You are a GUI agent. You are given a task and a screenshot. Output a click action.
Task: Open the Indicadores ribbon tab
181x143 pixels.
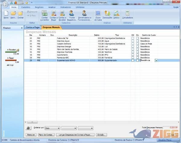pos(65,7)
